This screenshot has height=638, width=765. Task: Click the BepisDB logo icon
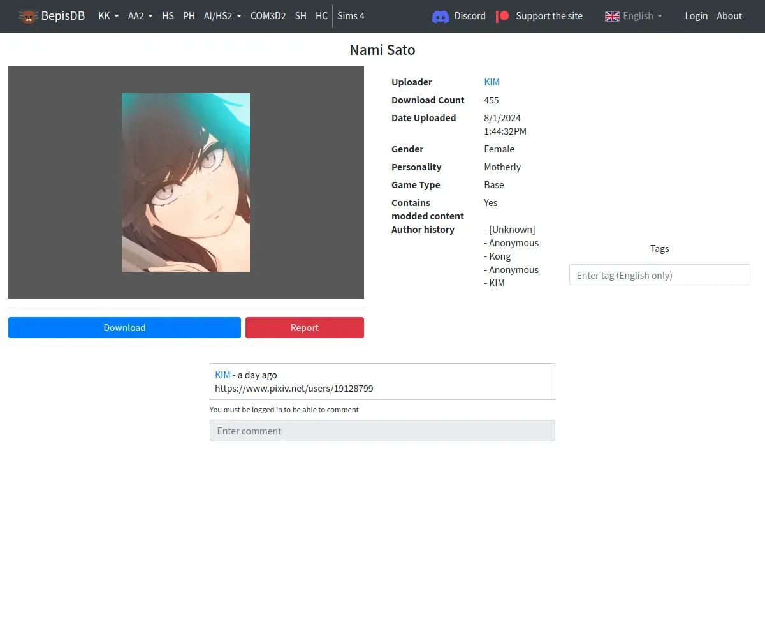click(x=29, y=16)
